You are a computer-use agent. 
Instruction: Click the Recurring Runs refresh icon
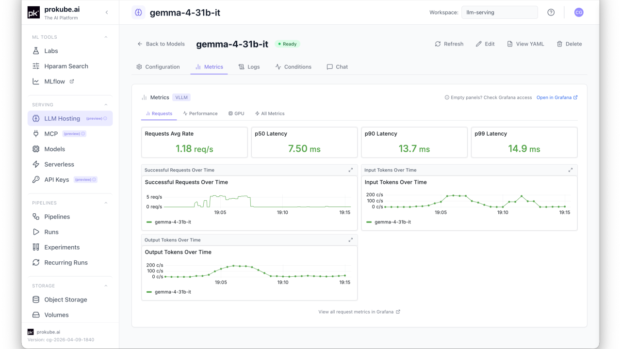36,263
